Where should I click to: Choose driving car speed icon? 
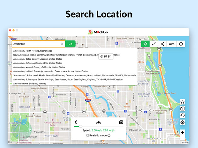(121, 122)
